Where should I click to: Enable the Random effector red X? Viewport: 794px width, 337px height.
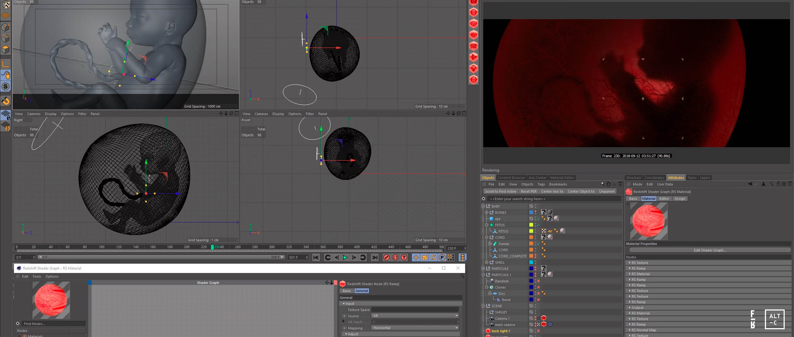coord(539,281)
